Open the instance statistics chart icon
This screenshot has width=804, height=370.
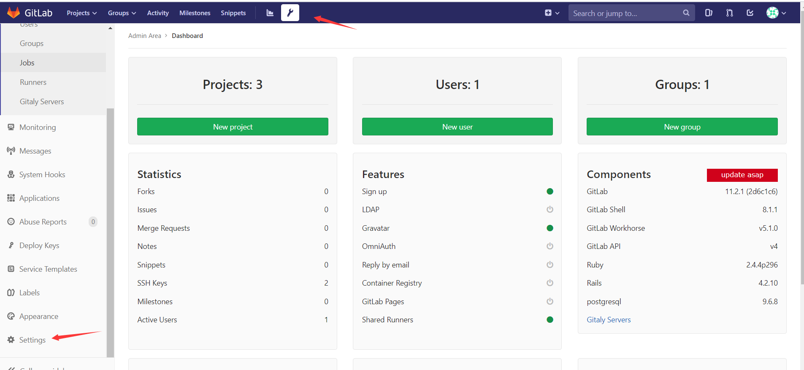[x=270, y=13]
